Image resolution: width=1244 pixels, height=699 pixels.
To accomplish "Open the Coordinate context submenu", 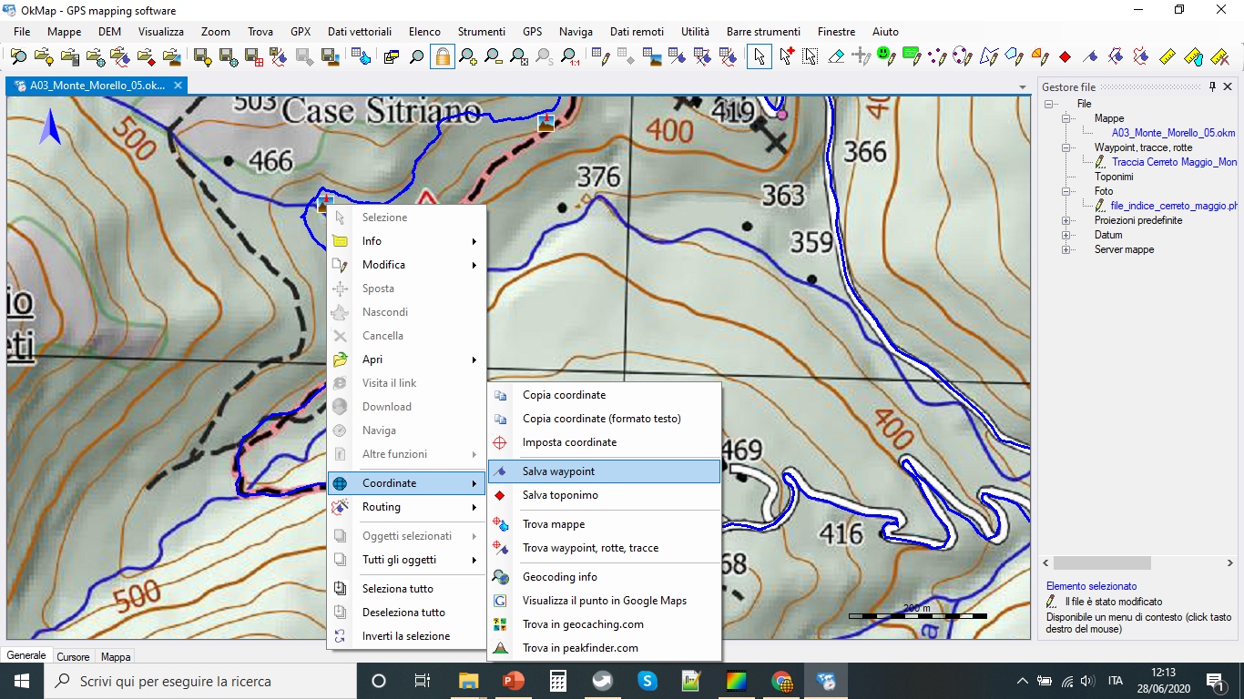I will [406, 483].
